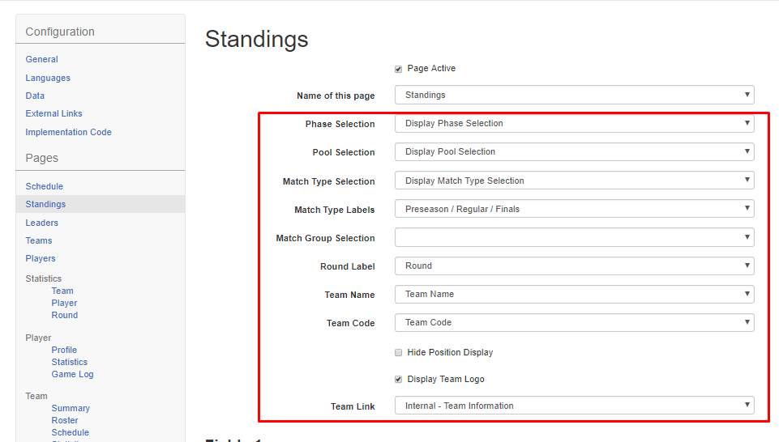Open the Players page link
The height and width of the screenshot is (442, 779).
point(41,258)
